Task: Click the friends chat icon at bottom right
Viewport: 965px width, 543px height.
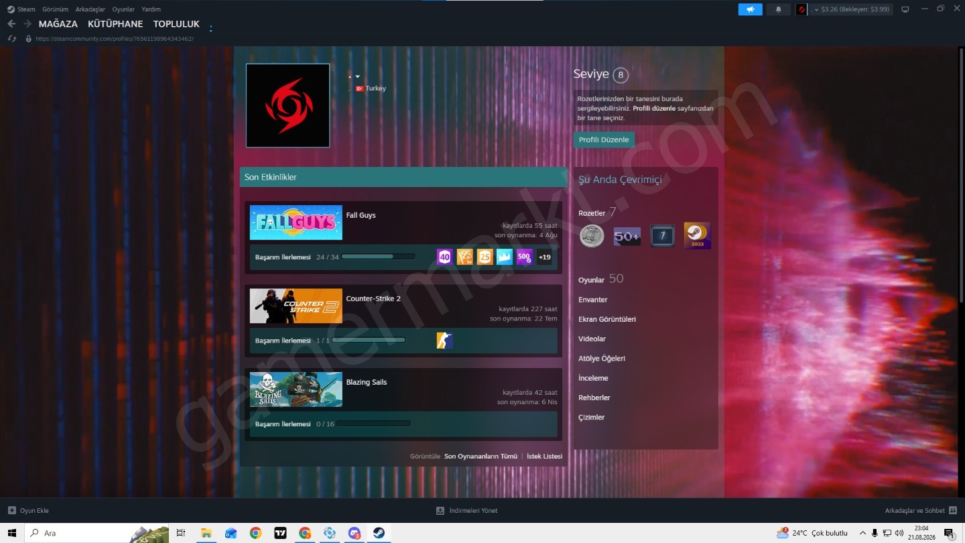Action: click(x=953, y=511)
